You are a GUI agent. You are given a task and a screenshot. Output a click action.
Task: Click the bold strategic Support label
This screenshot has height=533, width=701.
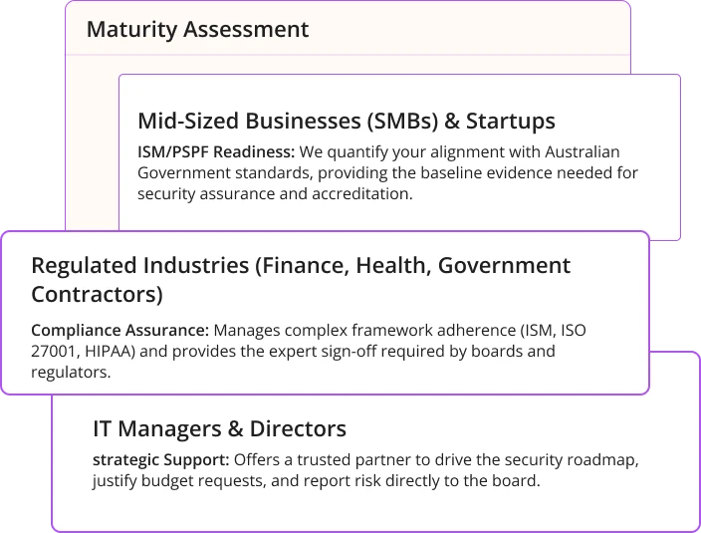(x=160, y=460)
